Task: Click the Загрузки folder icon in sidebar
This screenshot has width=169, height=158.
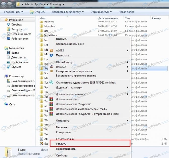Action: pos(8,29)
